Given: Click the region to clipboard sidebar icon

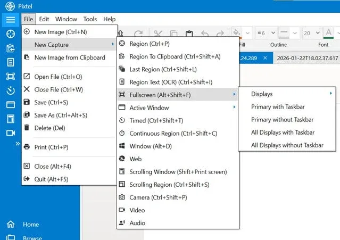Looking at the screenshot, I should pyautogui.click(x=11, y=48).
